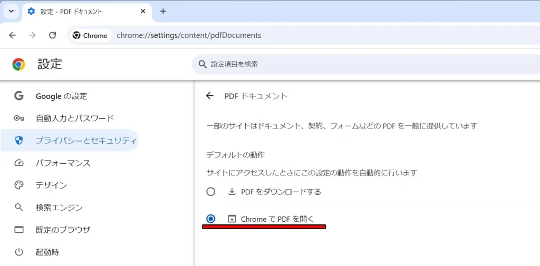This screenshot has height=266, width=540.
Task: Click the address bar URL text
Action: [x=189, y=35]
